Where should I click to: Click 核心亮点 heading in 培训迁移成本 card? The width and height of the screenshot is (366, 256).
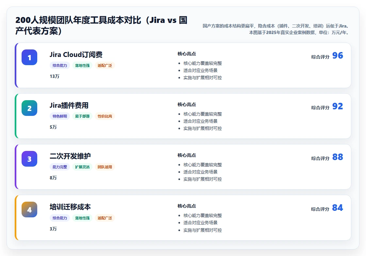187,206
